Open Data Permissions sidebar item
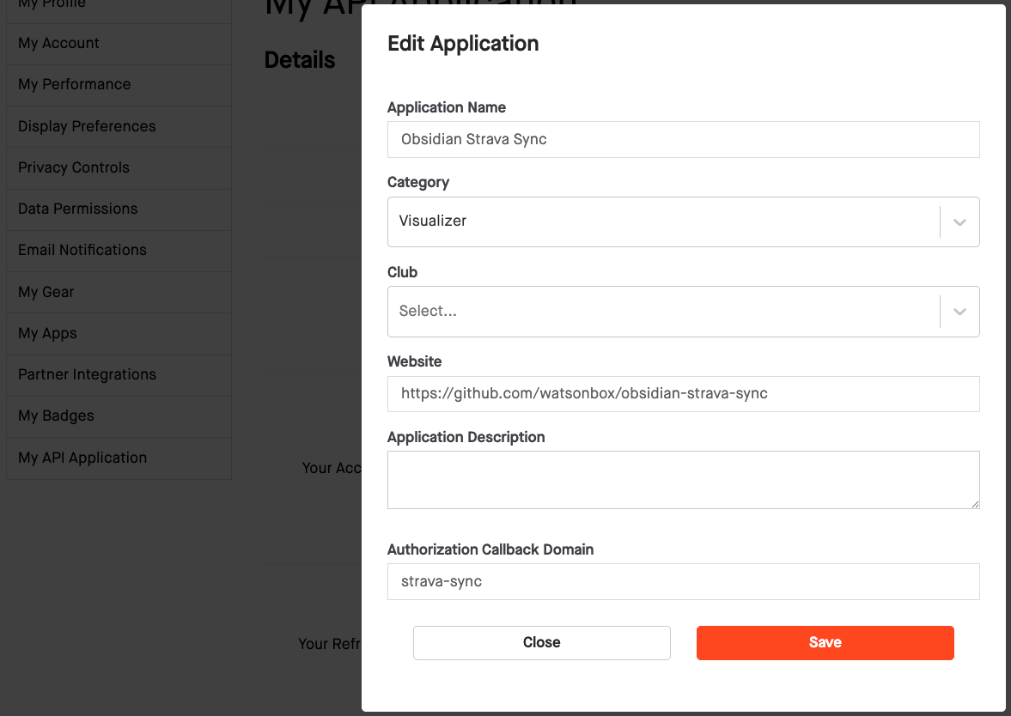This screenshot has height=716, width=1011. pyautogui.click(x=119, y=209)
